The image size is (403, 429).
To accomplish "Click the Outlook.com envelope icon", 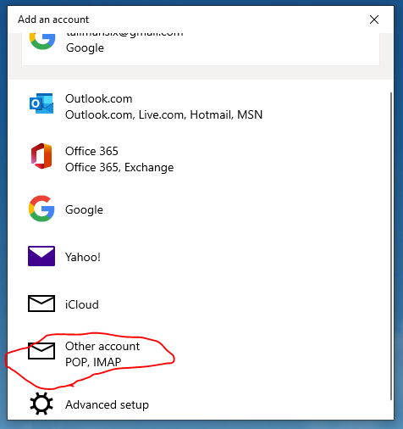I will (41, 103).
